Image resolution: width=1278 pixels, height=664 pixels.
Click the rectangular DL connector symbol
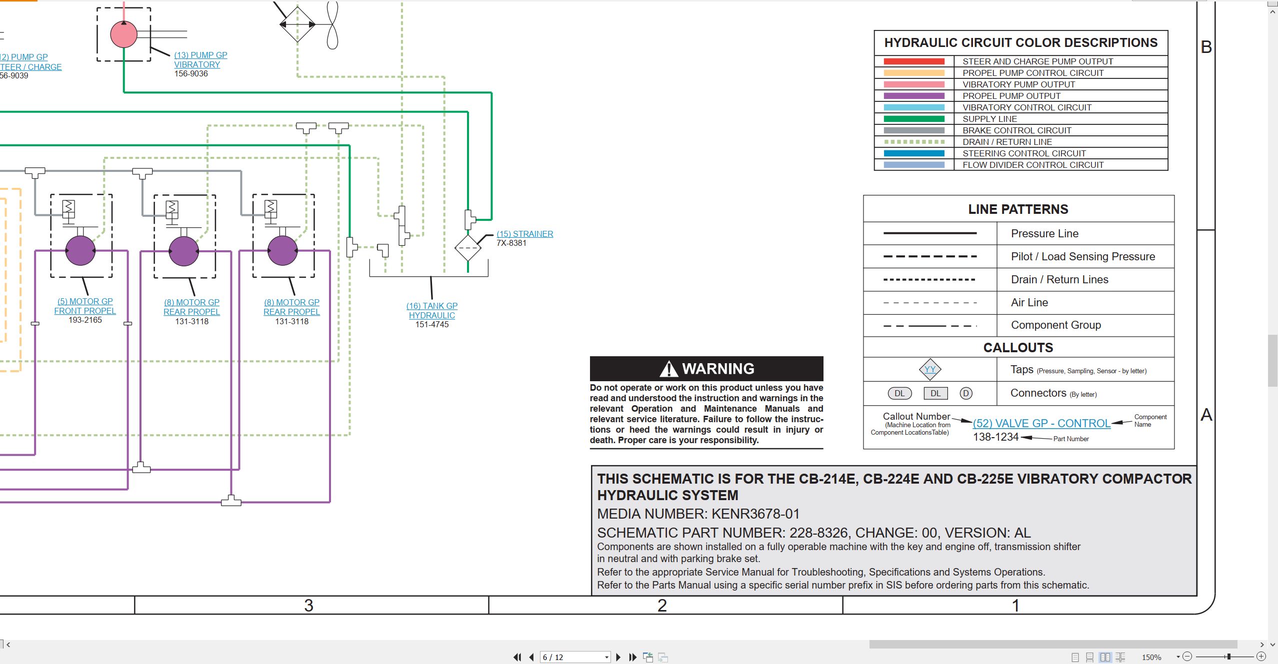click(935, 393)
